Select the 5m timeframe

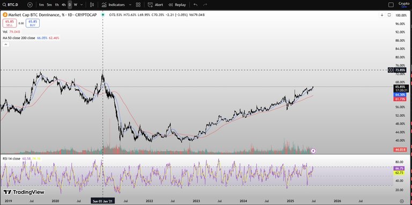coord(49,5)
